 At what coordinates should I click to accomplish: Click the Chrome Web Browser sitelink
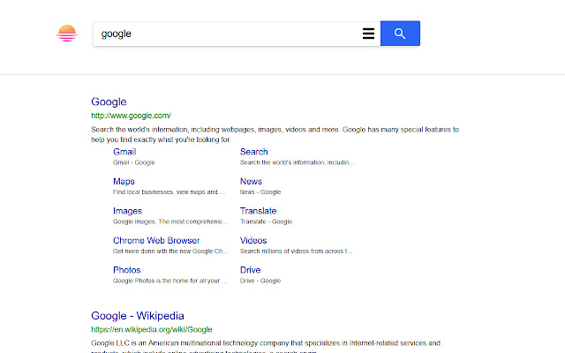point(156,240)
